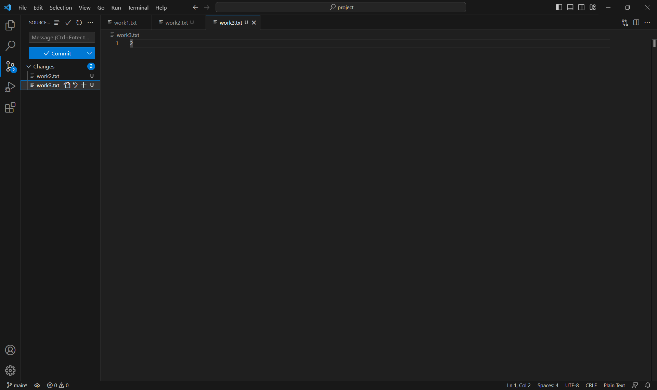This screenshot has width=657, height=390.
Task: Click the main* branch in status bar
Action: tap(17, 385)
